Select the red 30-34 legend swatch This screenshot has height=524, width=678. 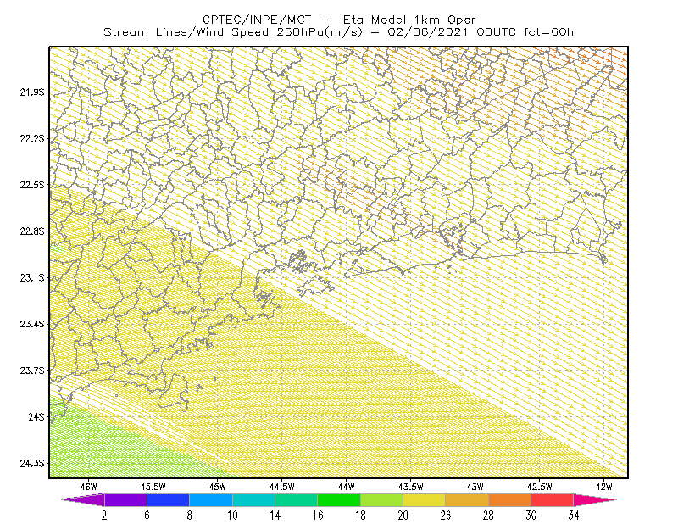click(x=553, y=499)
